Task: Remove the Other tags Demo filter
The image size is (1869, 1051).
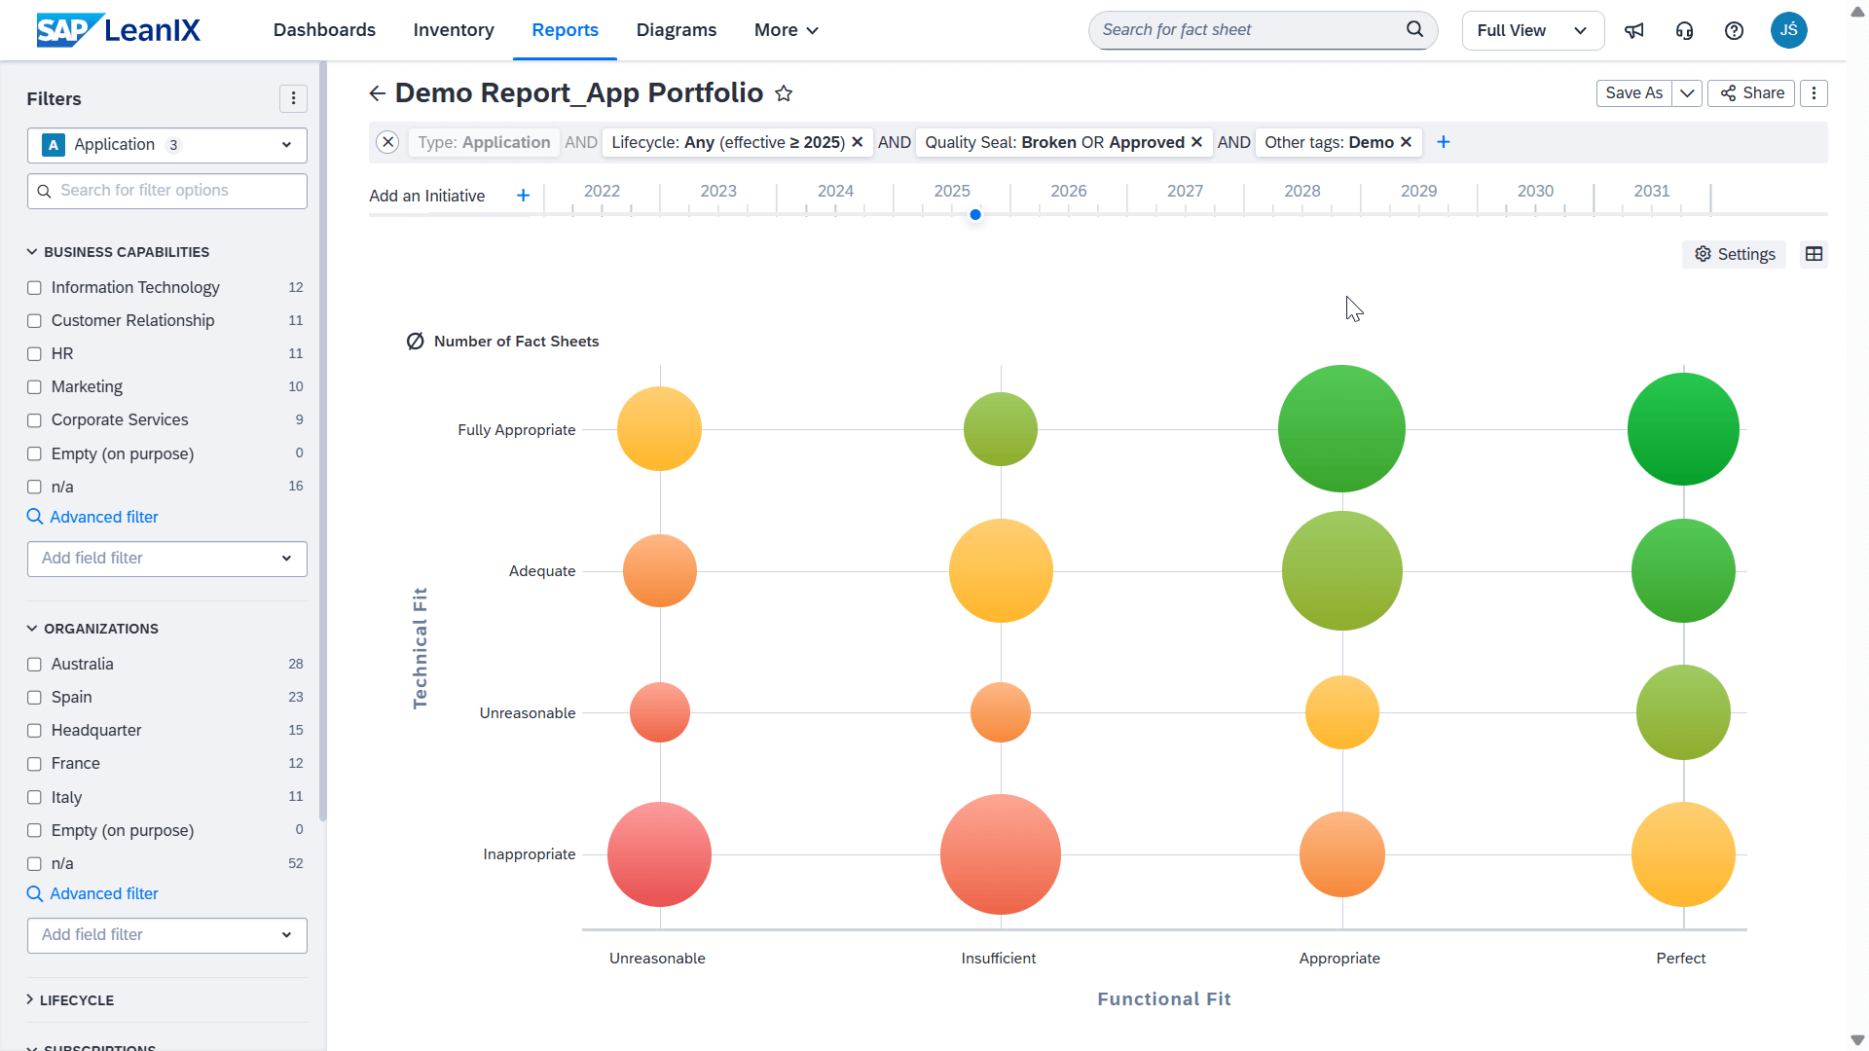Action: 1406,142
